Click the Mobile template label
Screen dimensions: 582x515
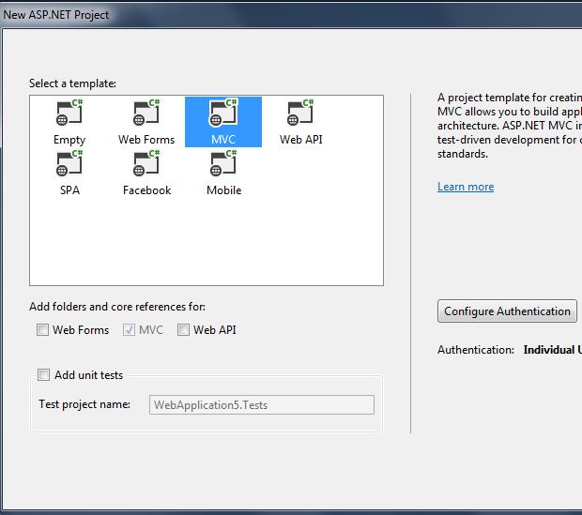(223, 190)
